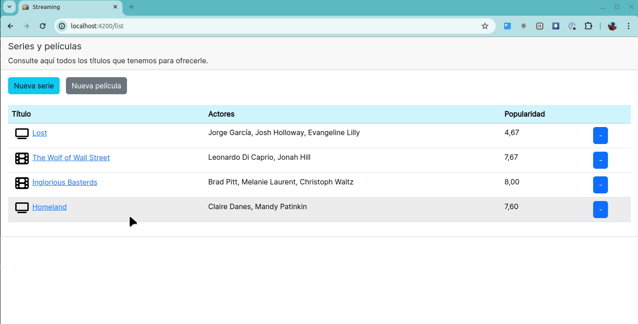The height and width of the screenshot is (324, 638).
Task: Click the grid-style extension icon in toolbar
Action: 540,26
